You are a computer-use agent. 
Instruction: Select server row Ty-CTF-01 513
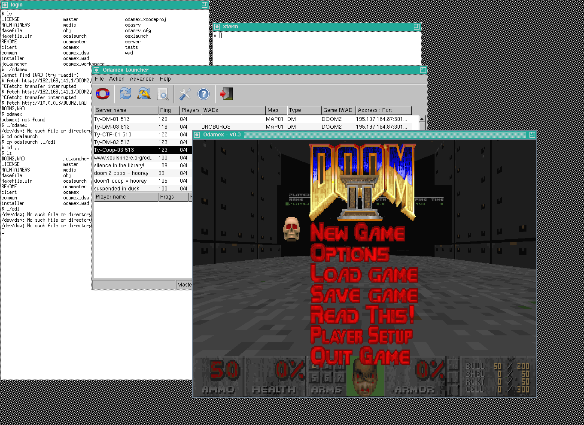[x=143, y=135]
